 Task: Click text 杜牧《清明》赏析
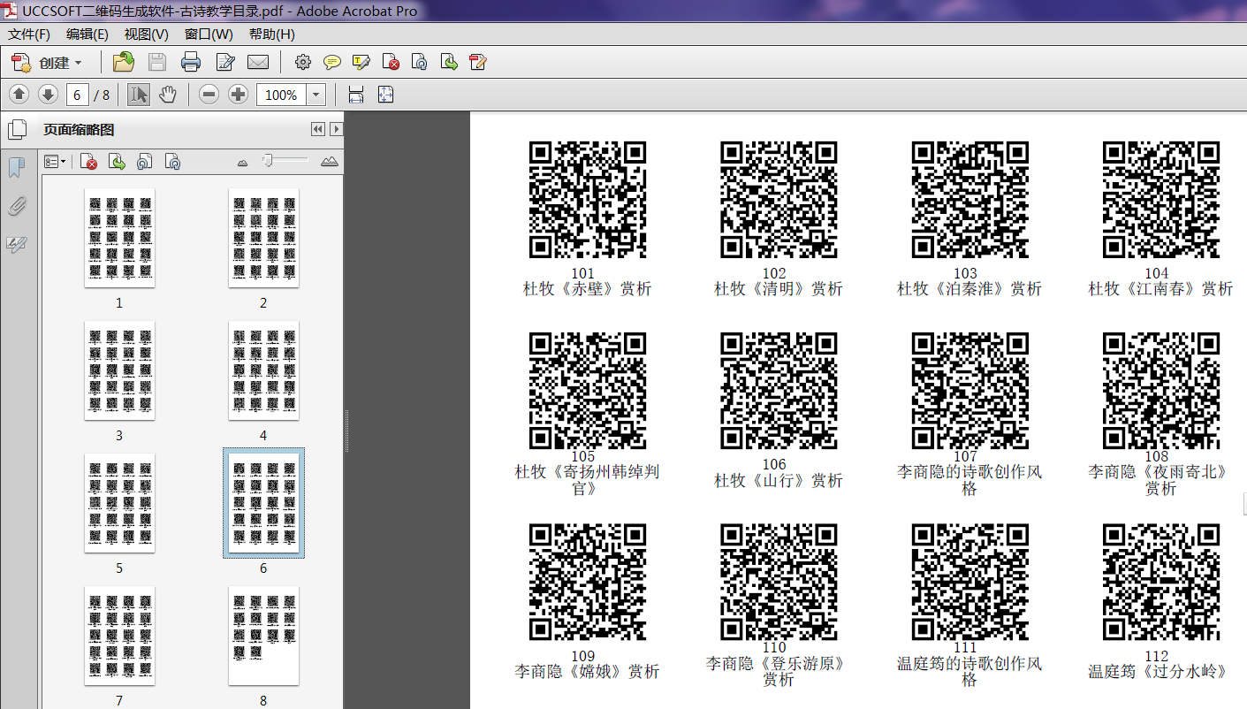(x=778, y=289)
